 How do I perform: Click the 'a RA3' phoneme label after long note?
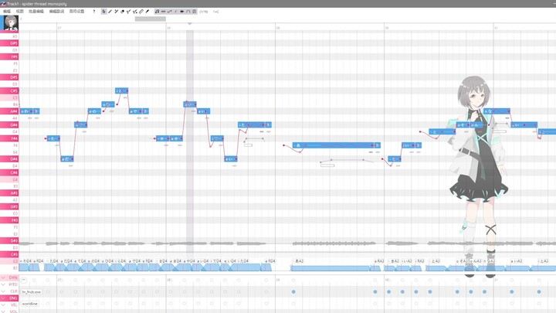pyautogui.click(x=379, y=261)
